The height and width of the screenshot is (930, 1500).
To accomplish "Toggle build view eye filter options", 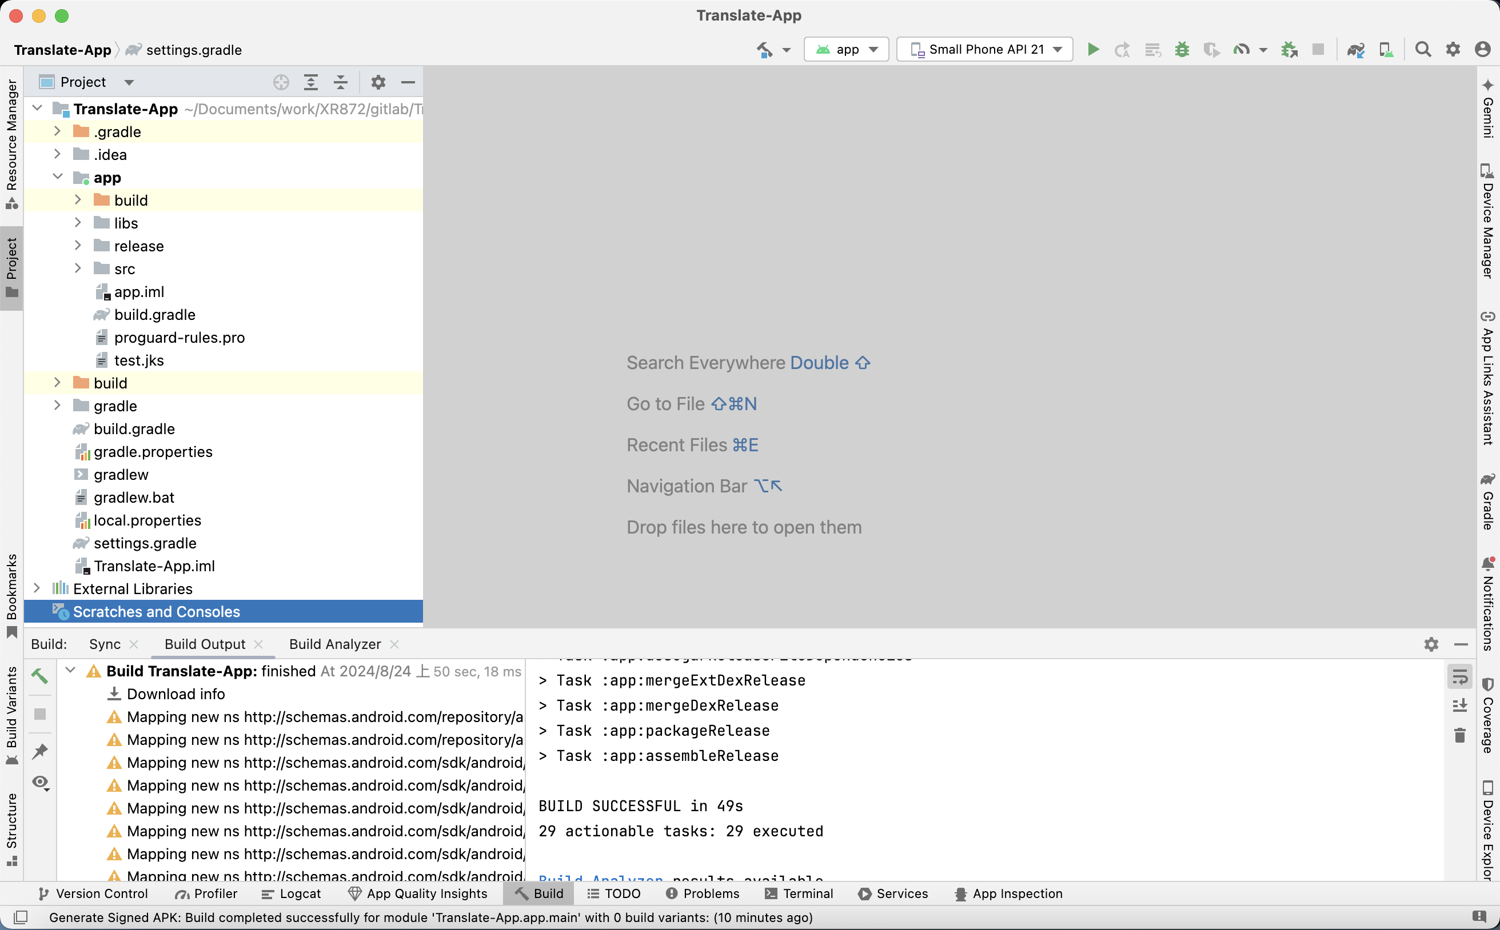I will (40, 783).
